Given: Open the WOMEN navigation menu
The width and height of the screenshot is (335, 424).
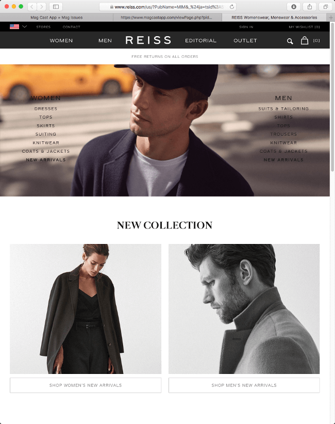Looking at the screenshot, I should coord(61,41).
